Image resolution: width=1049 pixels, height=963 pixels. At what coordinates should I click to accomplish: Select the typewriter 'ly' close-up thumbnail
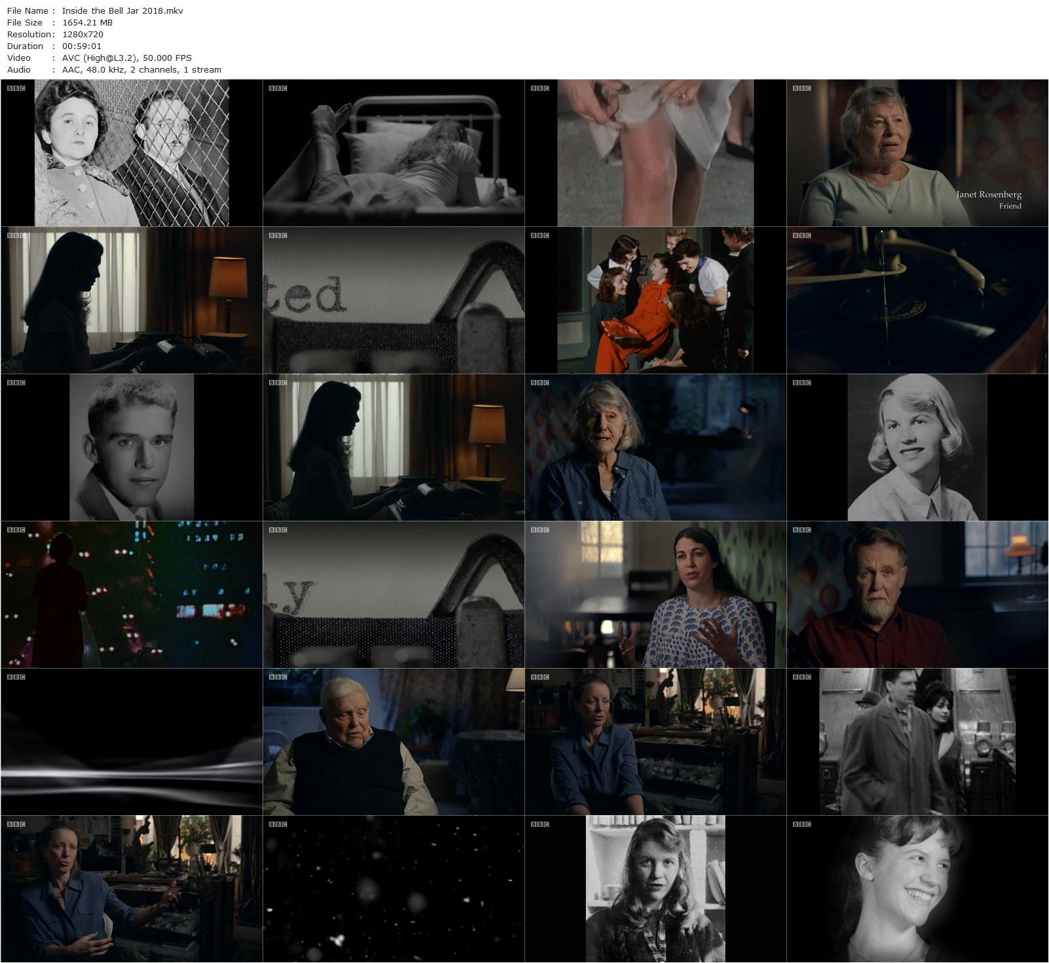[394, 595]
